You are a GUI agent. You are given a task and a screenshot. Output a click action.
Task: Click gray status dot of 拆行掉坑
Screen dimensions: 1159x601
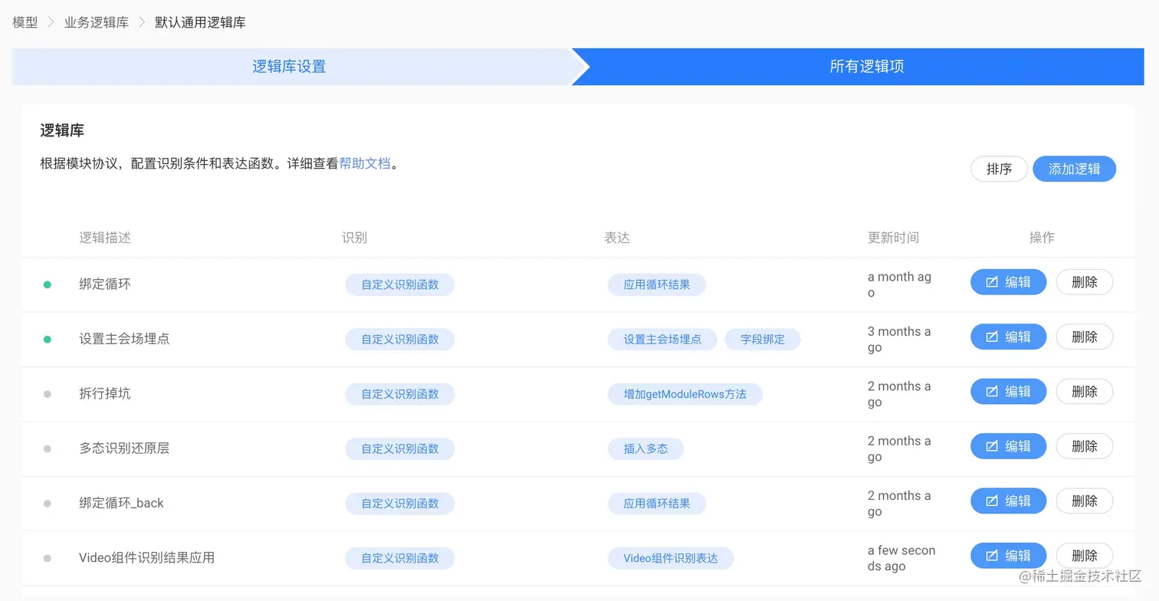point(47,394)
